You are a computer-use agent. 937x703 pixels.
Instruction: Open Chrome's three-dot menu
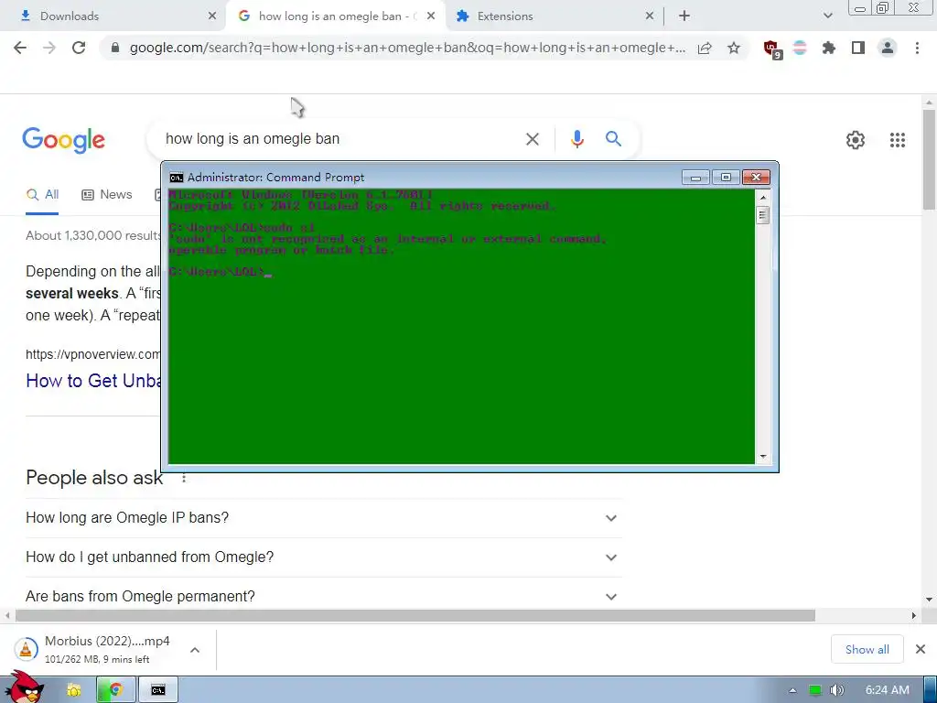[917, 48]
